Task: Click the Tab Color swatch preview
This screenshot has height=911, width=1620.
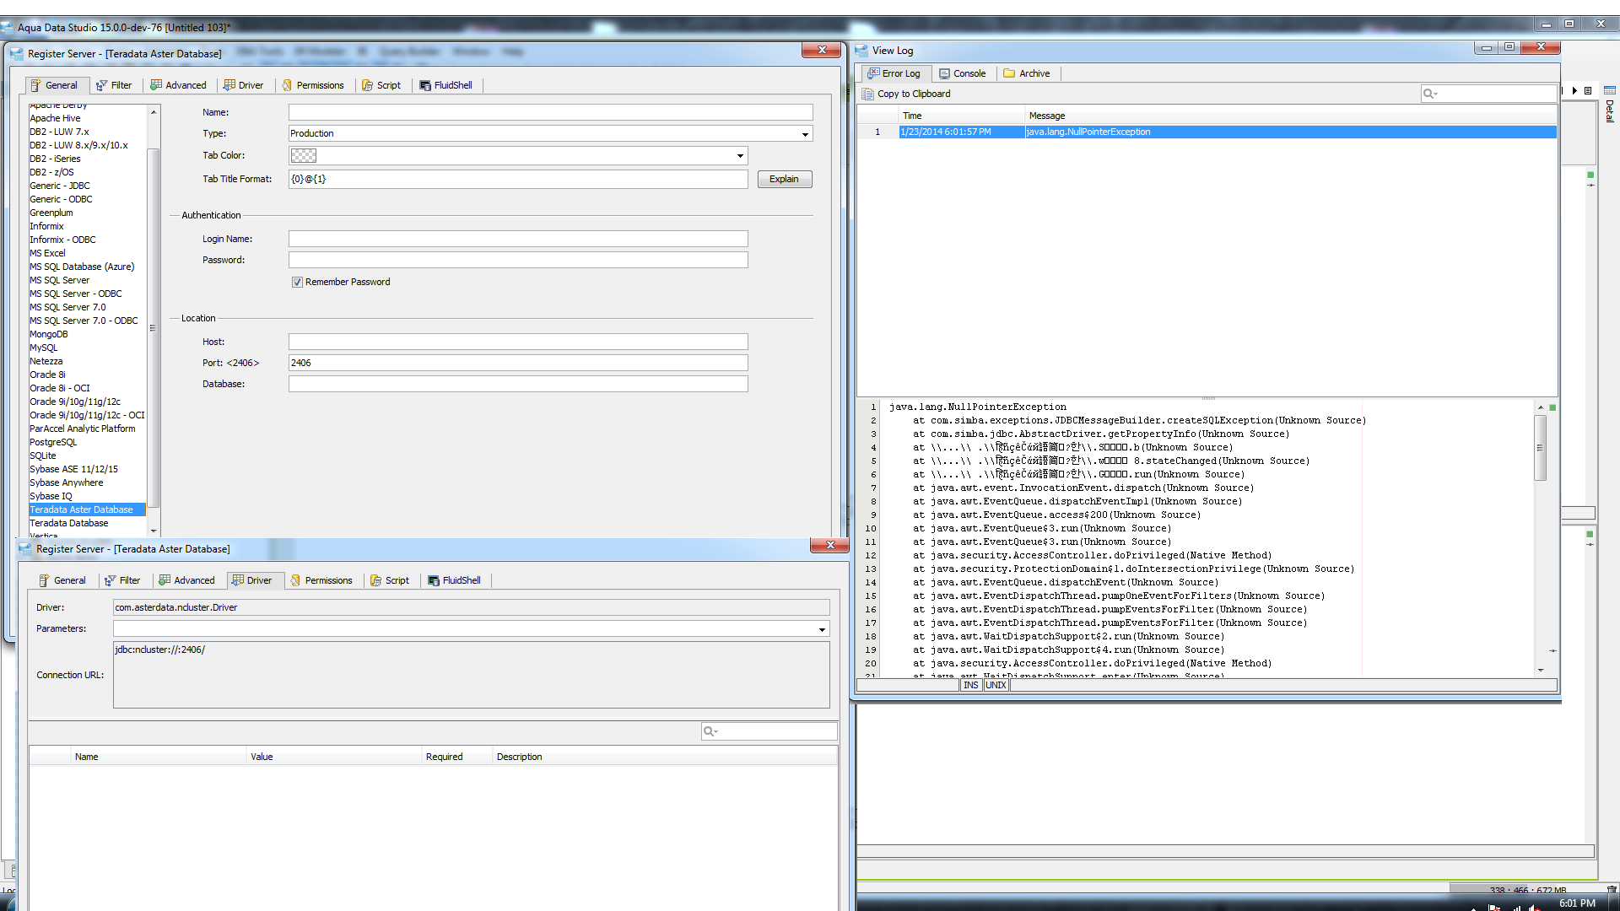Action: pyautogui.click(x=303, y=155)
